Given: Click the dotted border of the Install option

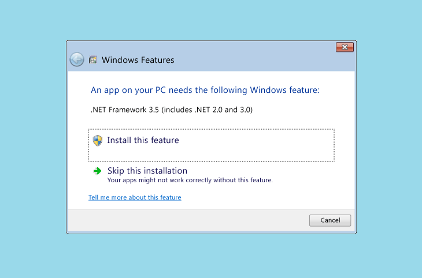Looking at the screenshot, I should click(211, 129).
